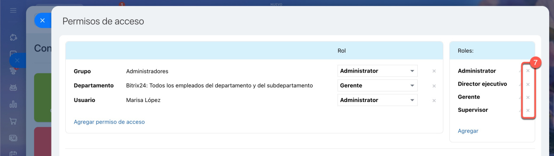Open role dropdown for Departamento Bitrix24
554x156 pixels.
[377, 86]
